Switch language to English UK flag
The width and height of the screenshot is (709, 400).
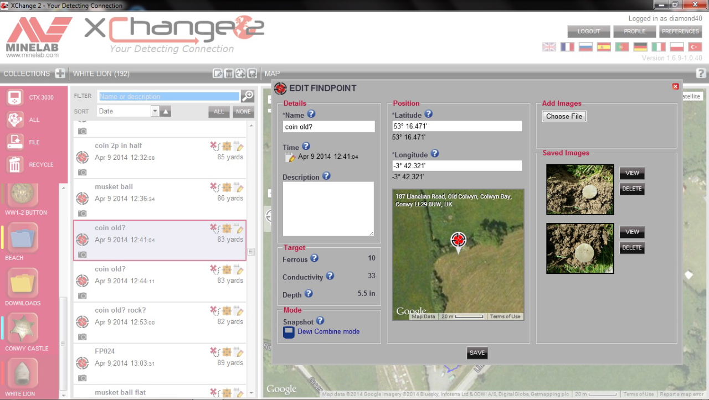click(x=549, y=47)
